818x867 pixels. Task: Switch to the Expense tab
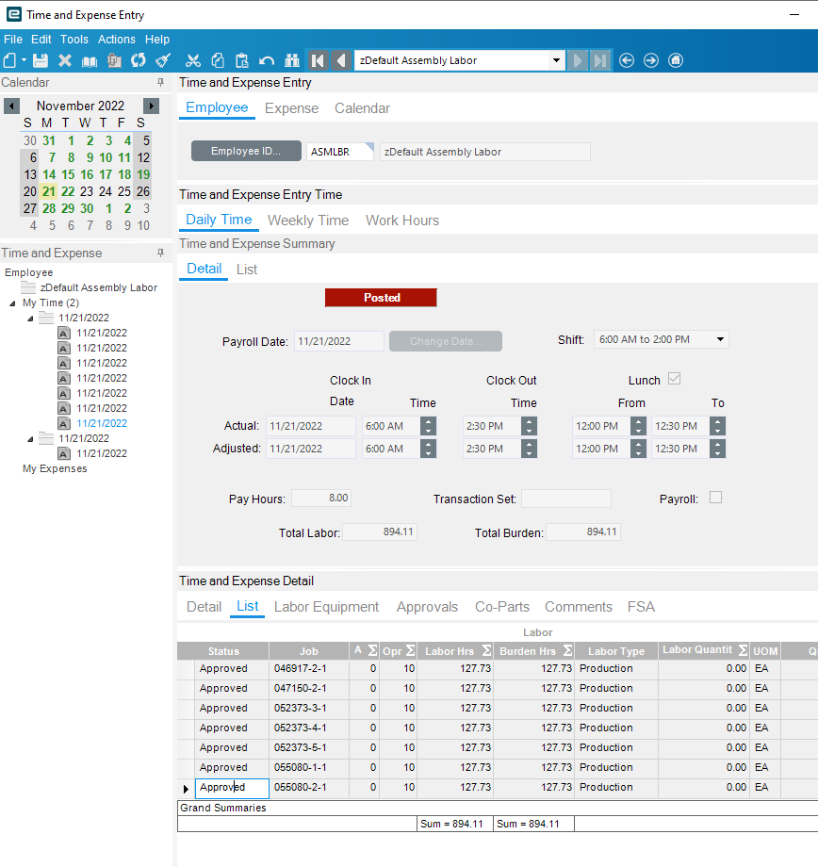point(291,108)
